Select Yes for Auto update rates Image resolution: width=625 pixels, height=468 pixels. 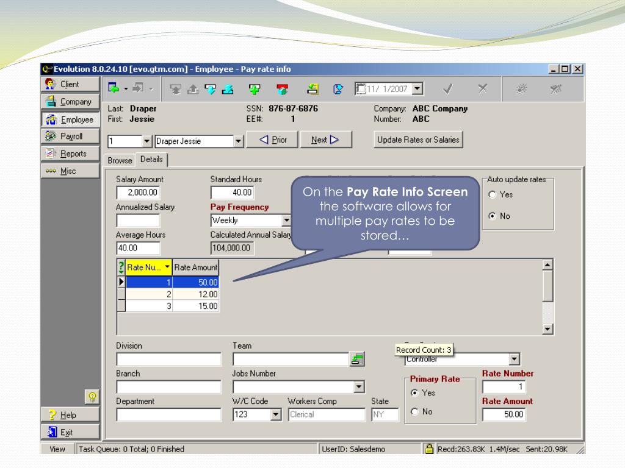click(x=493, y=194)
